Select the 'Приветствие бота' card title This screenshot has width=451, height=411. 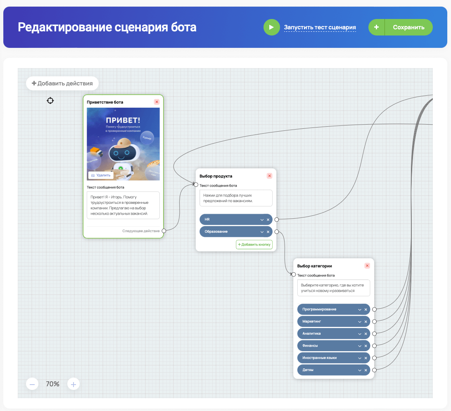(105, 102)
